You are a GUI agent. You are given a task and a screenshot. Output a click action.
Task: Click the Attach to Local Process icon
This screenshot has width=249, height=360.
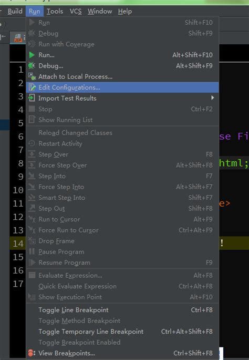pos(32,76)
